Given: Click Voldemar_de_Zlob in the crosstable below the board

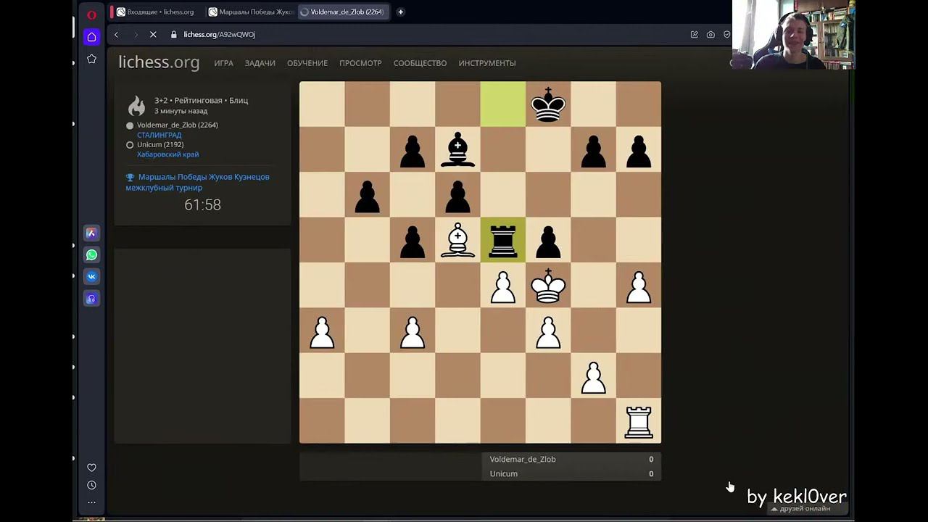Looking at the screenshot, I should (x=523, y=459).
